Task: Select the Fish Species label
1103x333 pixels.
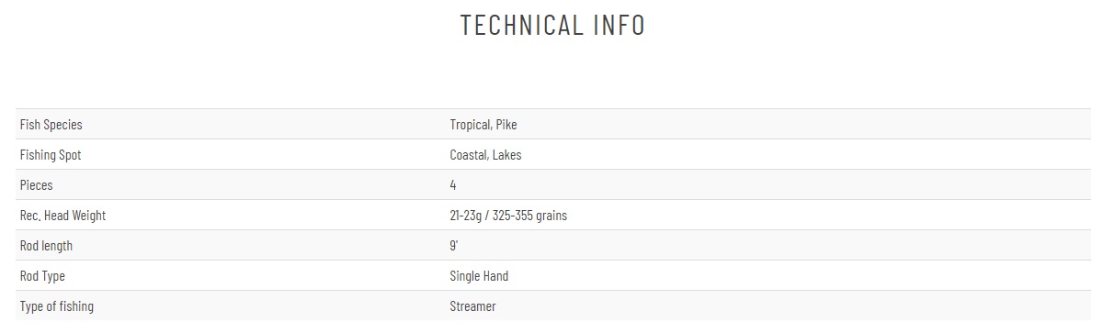Action: tap(51, 125)
